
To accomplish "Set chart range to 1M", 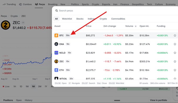I will [x=34, y=86].
